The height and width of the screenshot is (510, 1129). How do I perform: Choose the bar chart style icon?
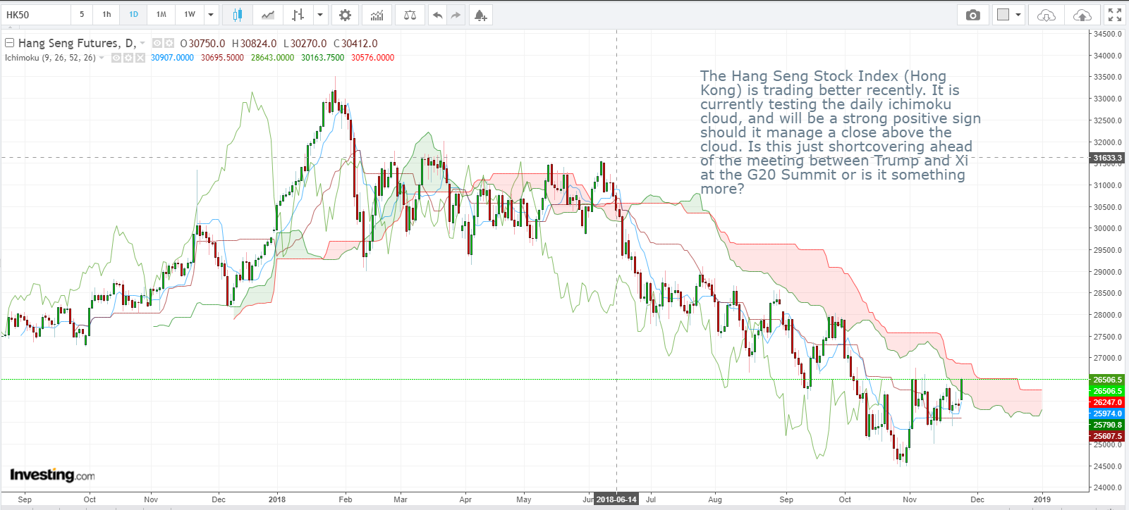(x=298, y=15)
